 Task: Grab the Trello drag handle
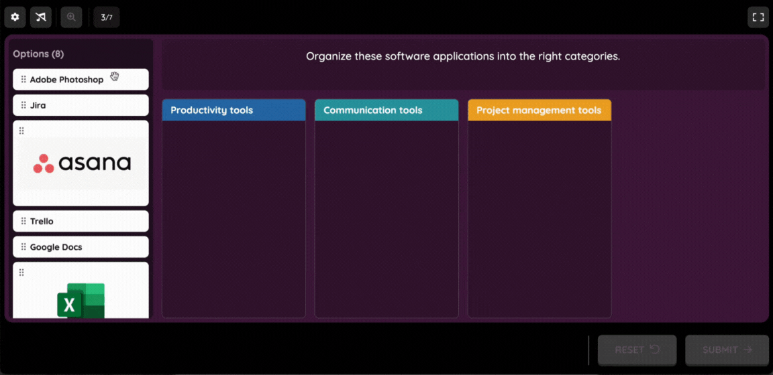point(23,221)
